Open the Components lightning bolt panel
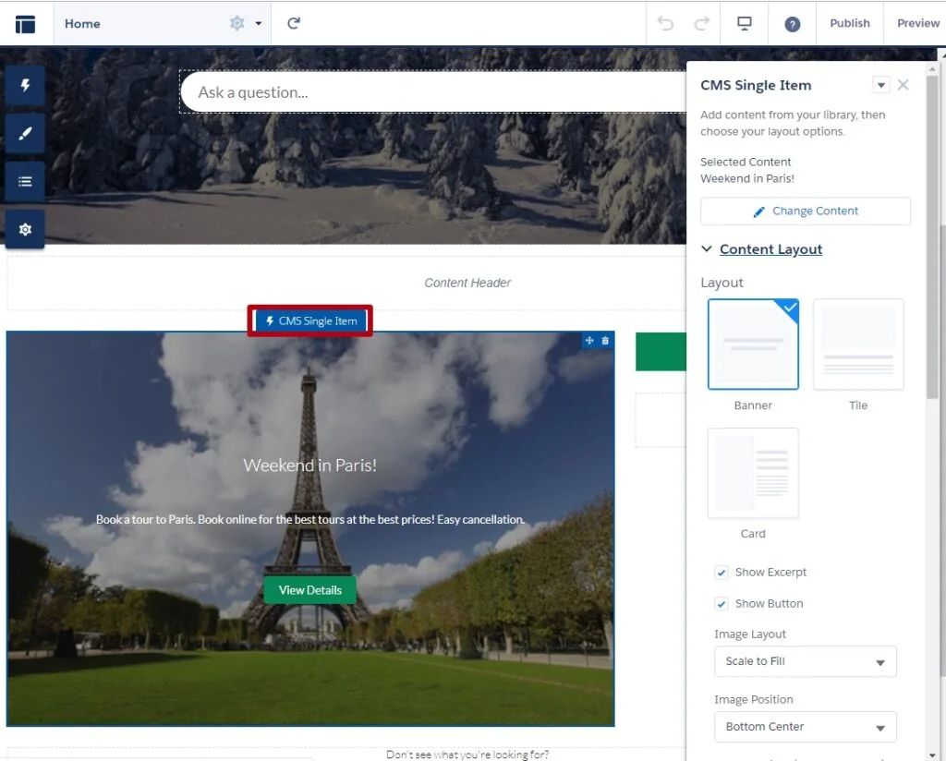This screenshot has height=761, width=946. click(25, 85)
